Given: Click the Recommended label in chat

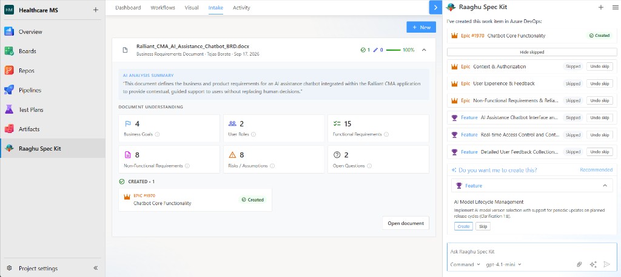Looking at the screenshot, I should (x=596, y=170).
